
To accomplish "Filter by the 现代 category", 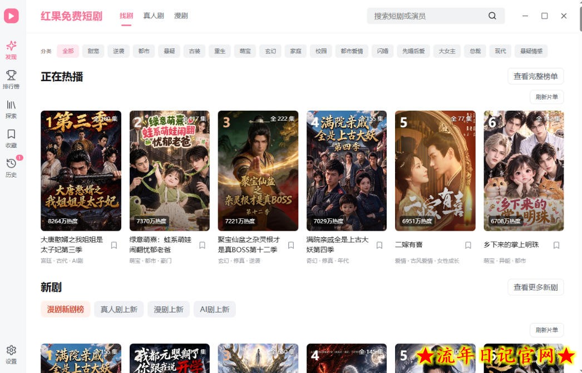I will click(x=500, y=51).
